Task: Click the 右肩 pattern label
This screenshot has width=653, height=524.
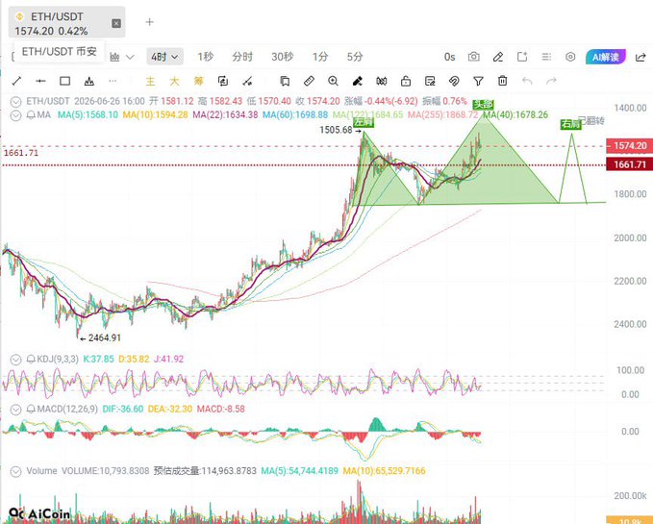Action: [570, 124]
